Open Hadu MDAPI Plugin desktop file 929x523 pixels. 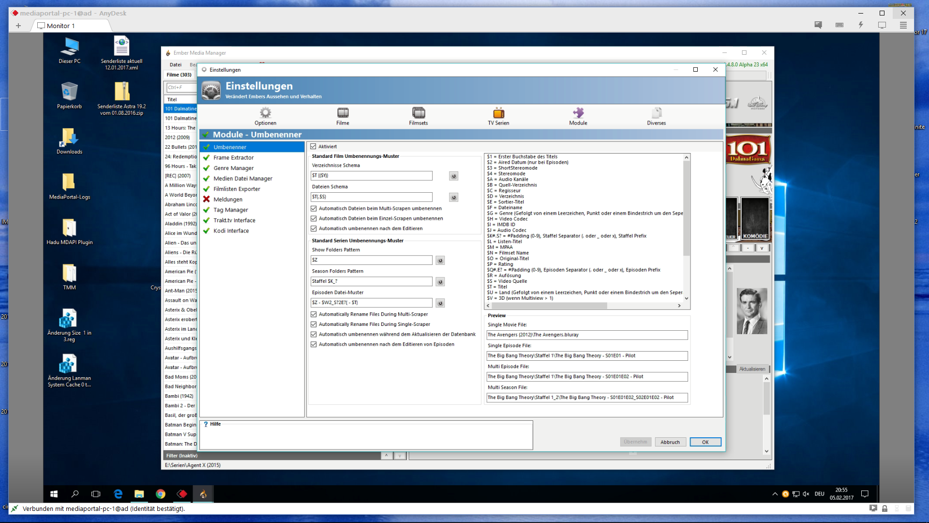tap(69, 231)
